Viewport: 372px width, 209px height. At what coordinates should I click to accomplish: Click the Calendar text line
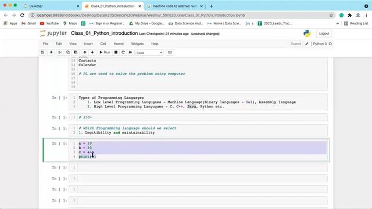87,65
